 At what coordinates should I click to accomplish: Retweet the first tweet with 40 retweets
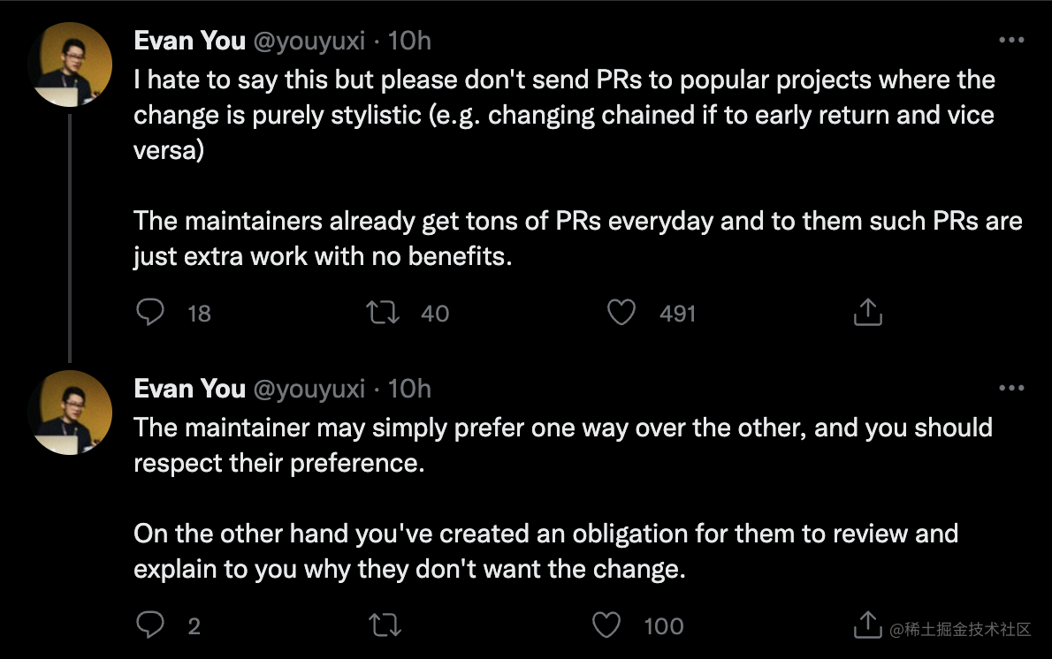tap(383, 313)
